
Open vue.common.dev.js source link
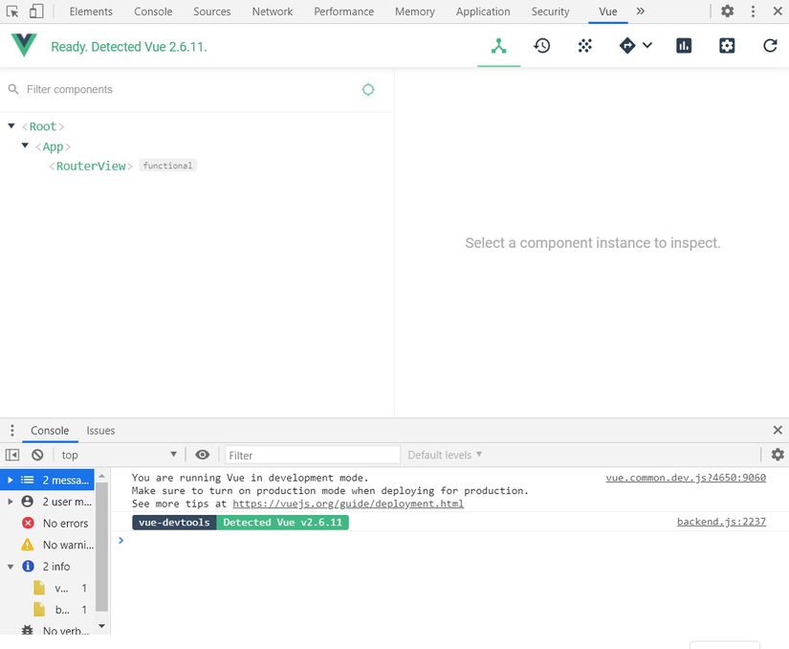[686, 478]
